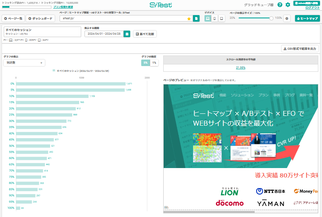
Task: Click the 50% scroll depth bar
Action: tap(33, 146)
